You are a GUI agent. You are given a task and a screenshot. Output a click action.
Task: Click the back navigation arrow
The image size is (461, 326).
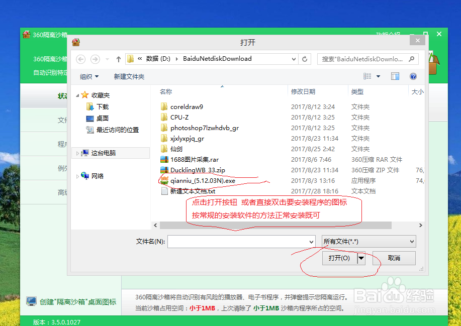click(80, 59)
